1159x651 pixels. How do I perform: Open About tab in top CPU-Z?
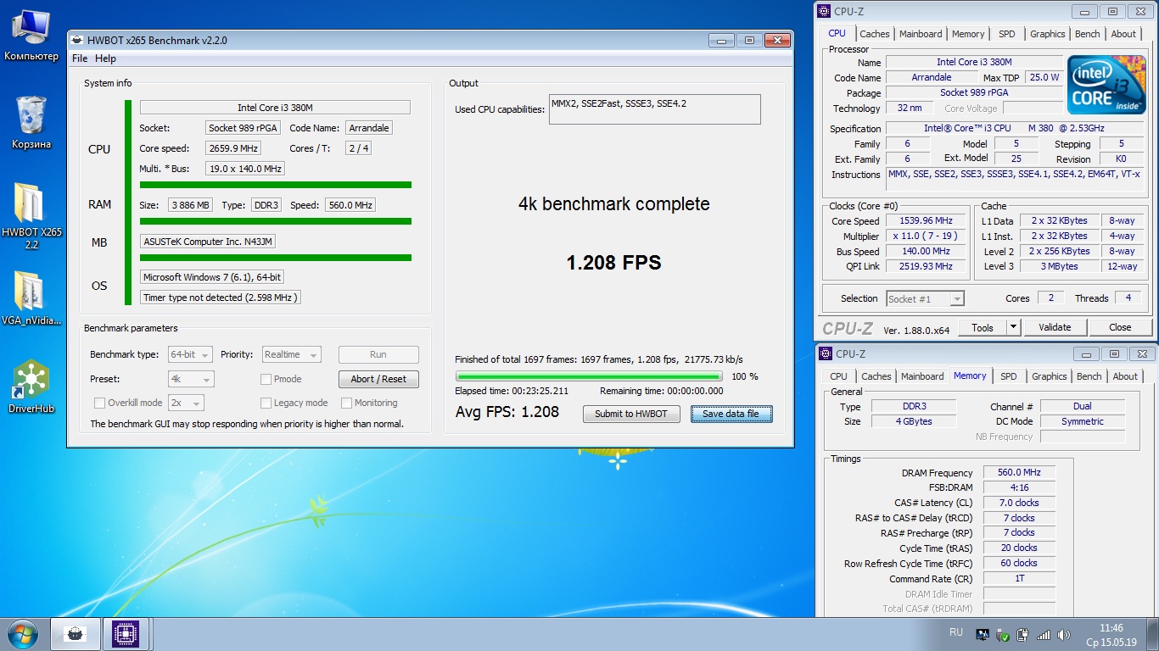1123,34
